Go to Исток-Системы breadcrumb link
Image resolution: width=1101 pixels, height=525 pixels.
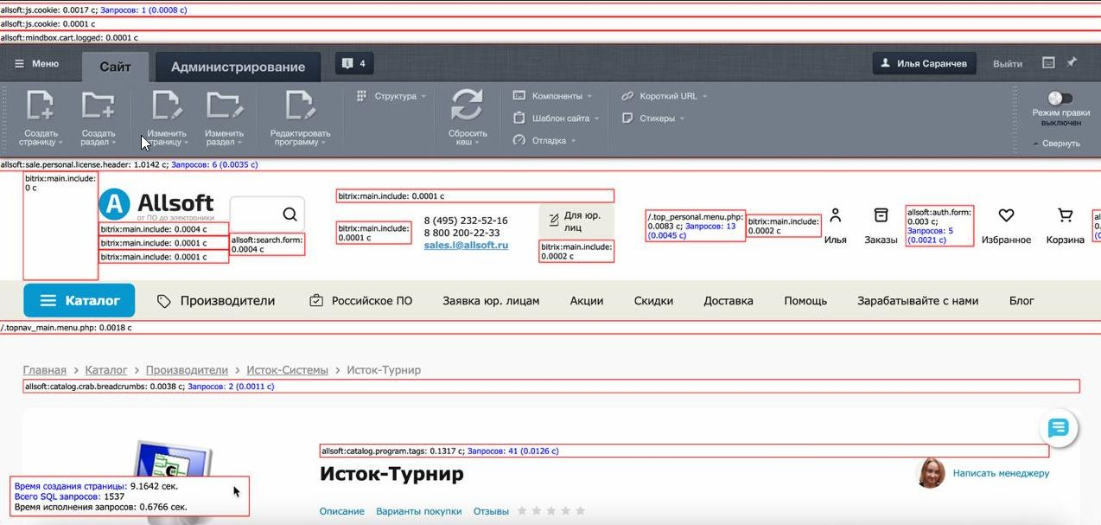[287, 370]
